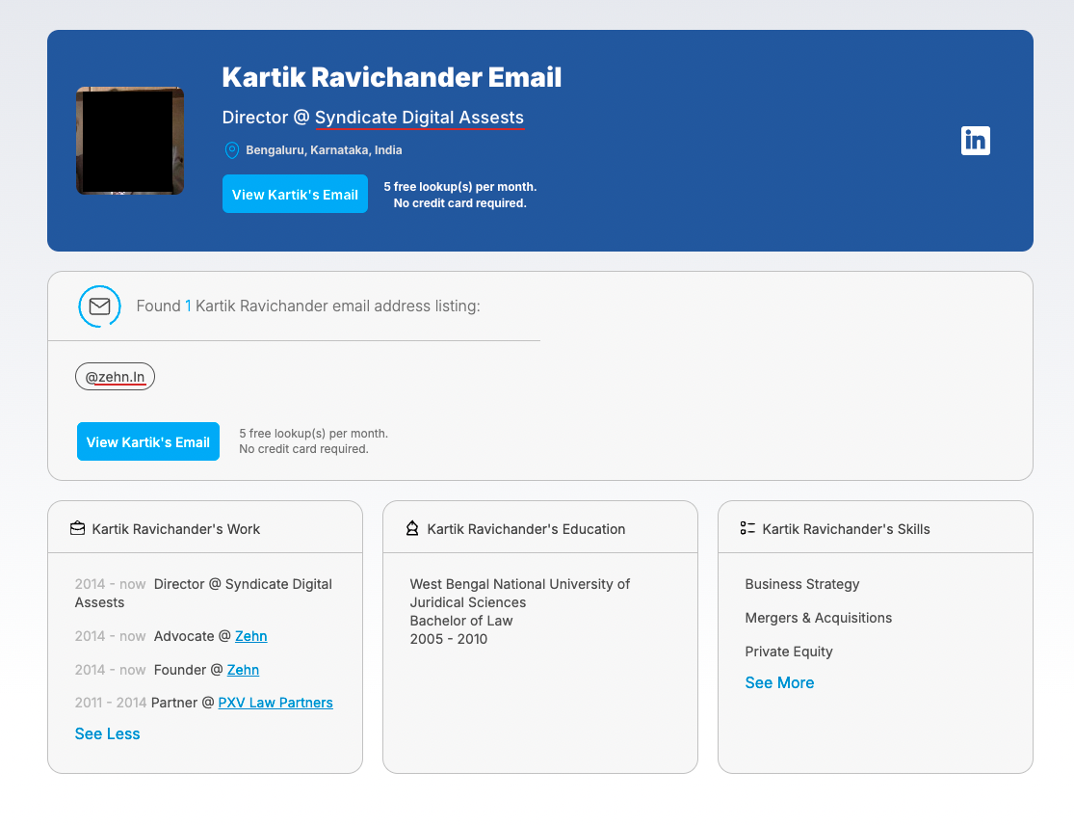Click the location pin icon beside Bengaluru
The height and width of the screenshot is (825, 1074).
(232, 150)
